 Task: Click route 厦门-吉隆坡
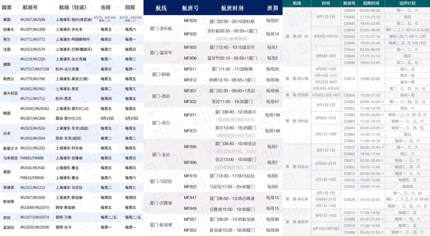point(161,203)
